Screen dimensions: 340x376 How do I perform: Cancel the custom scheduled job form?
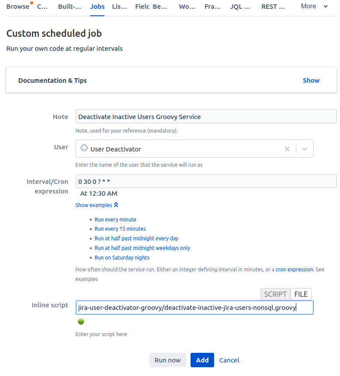click(229, 360)
